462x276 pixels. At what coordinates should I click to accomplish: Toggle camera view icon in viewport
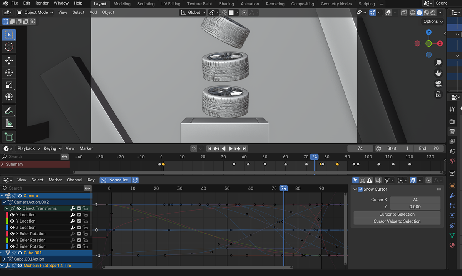coord(438,84)
